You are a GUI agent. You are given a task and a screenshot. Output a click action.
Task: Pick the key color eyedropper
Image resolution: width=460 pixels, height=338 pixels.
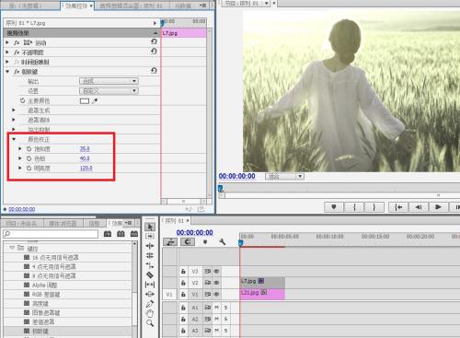pyautogui.click(x=95, y=100)
